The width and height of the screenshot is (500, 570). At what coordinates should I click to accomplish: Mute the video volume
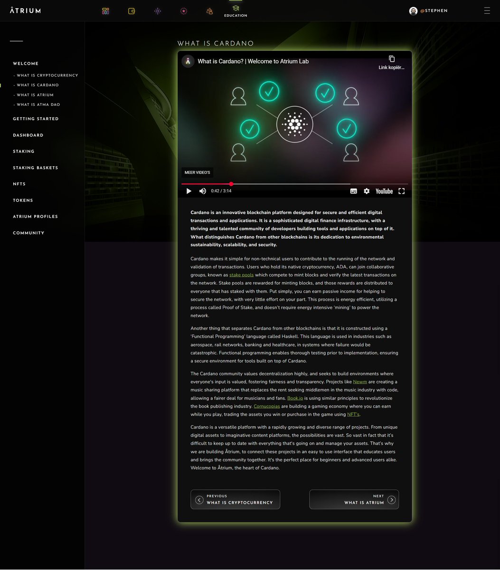[203, 191]
